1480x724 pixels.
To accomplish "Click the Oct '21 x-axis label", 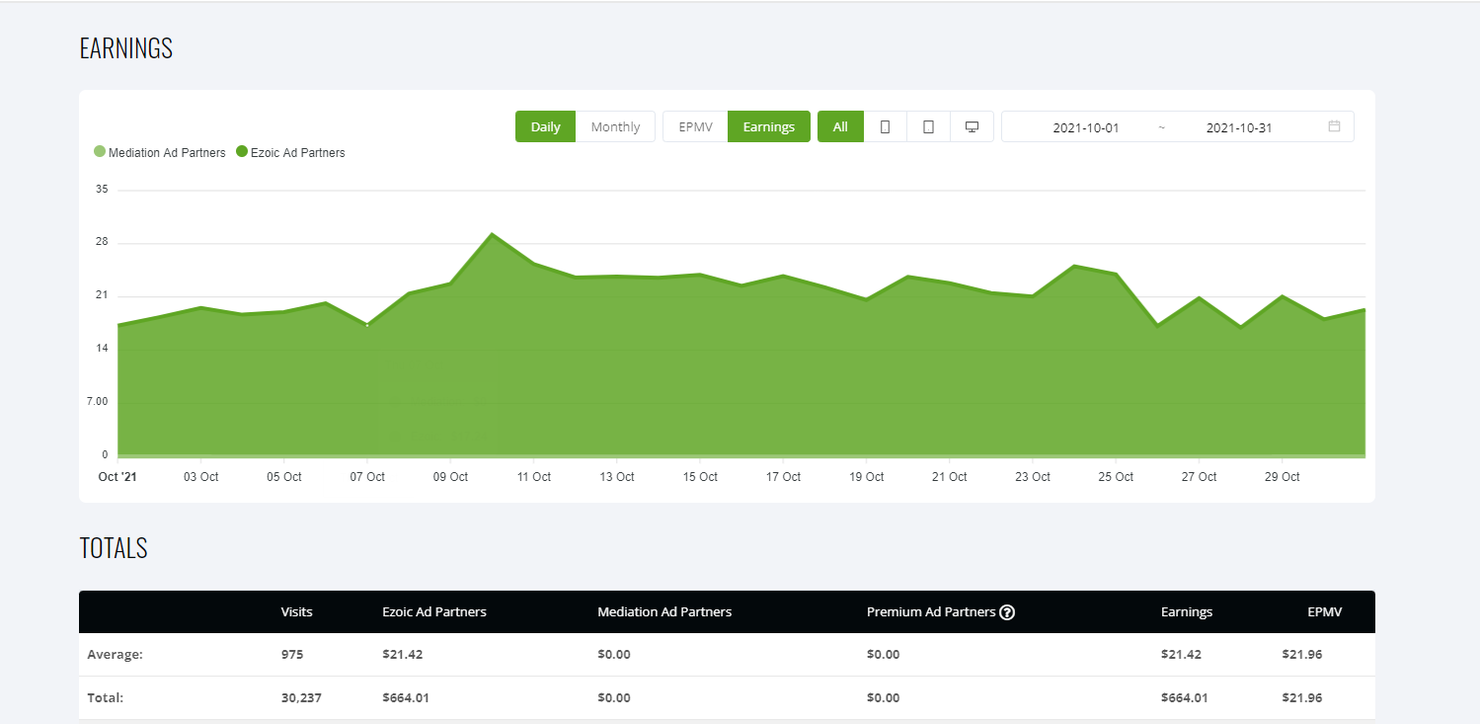I will (x=117, y=477).
